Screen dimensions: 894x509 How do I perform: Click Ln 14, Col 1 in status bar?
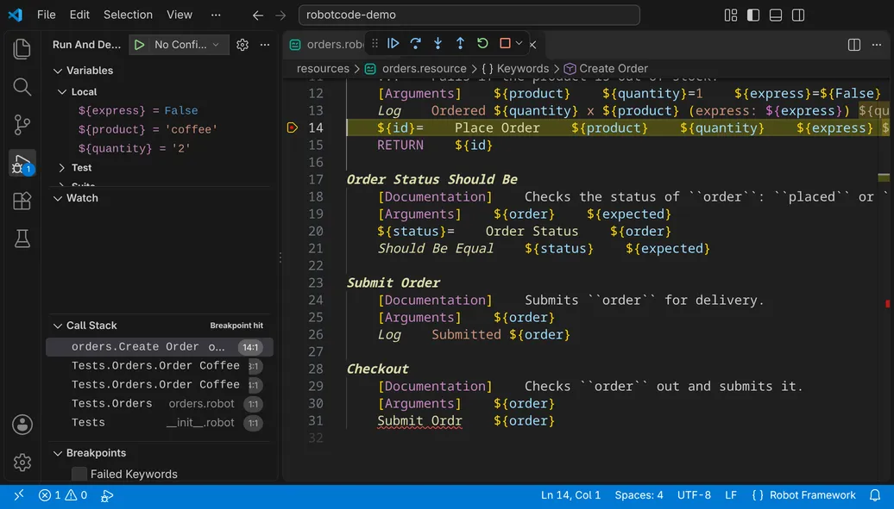coord(570,495)
